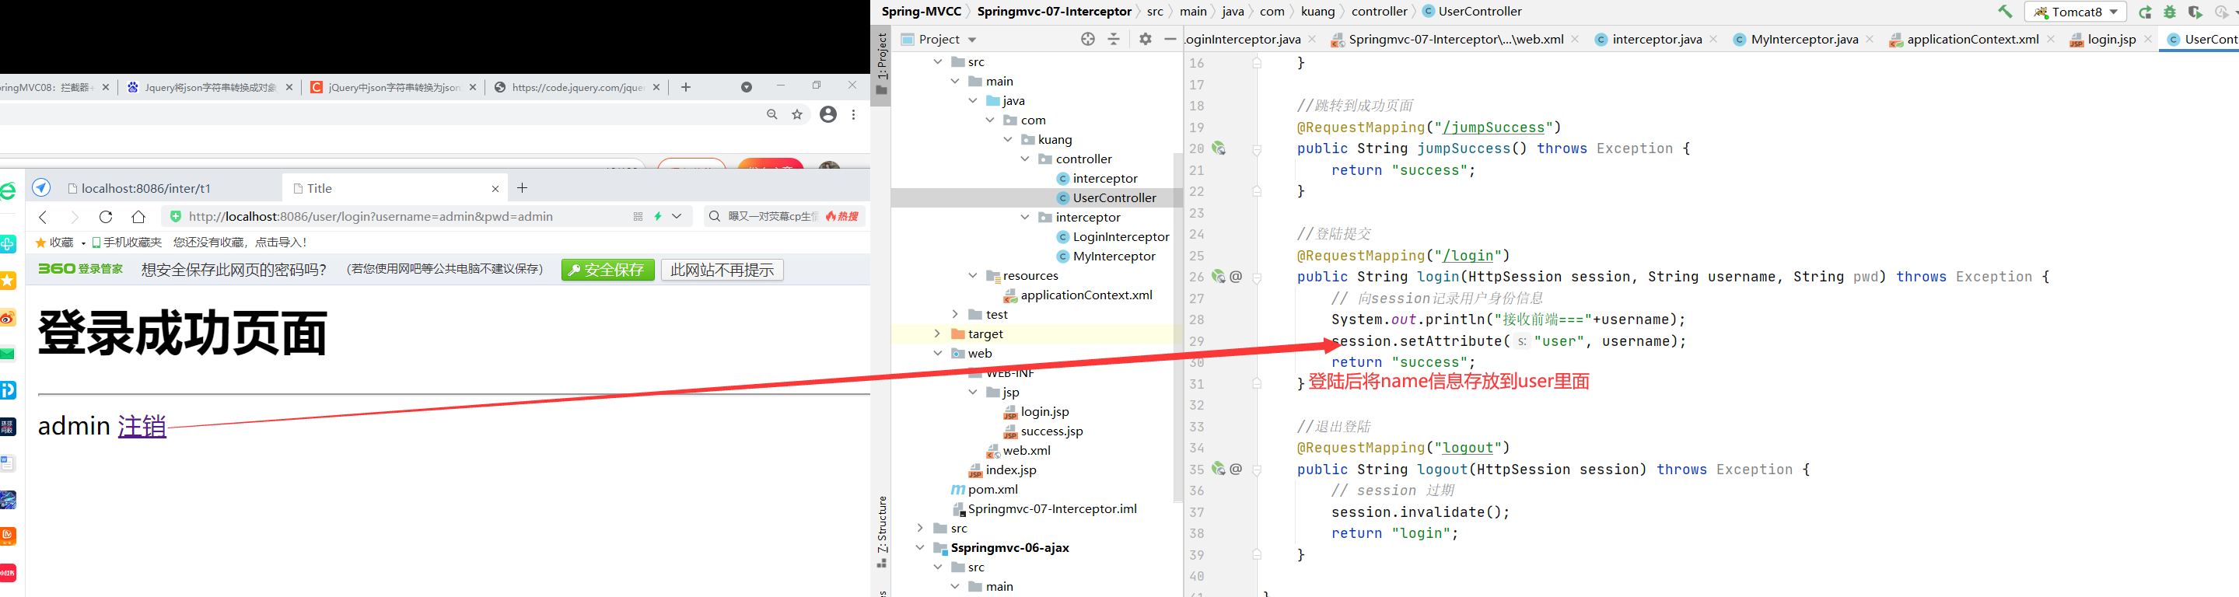Toggle fold marker on line 20

pyautogui.click(x=1257, y=148)
